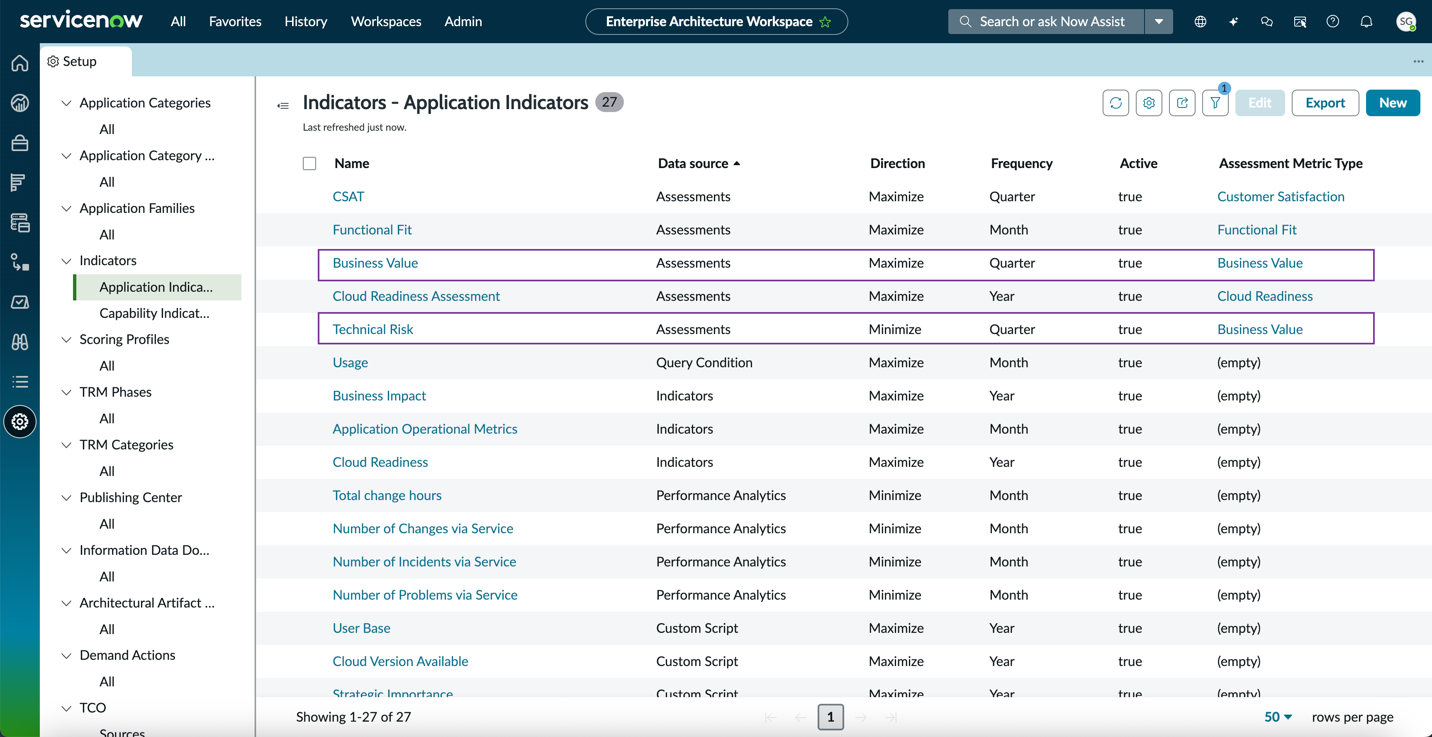Screen dimensions: 1432x737
Task: Open the Total change hours indicator
Action: [387, 495]
